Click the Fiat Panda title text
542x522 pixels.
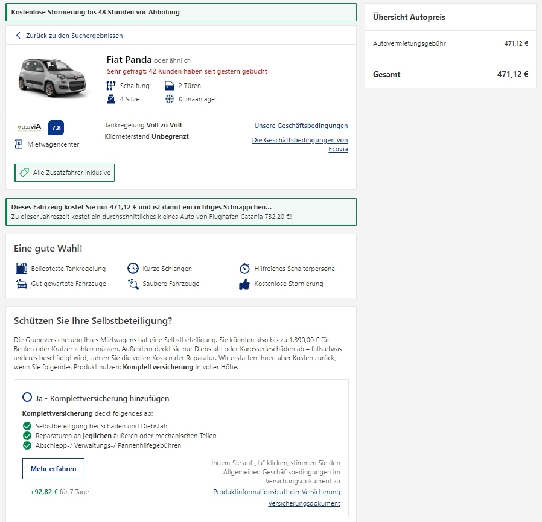pyautogui.click(x=129, y=60)
